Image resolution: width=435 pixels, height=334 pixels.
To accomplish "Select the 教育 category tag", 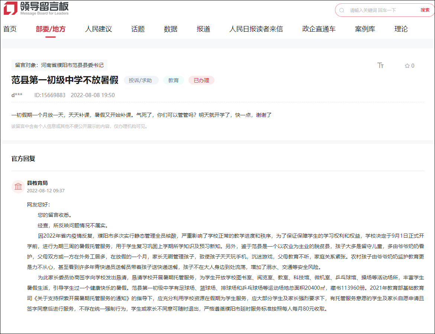I will pos(174,80).
